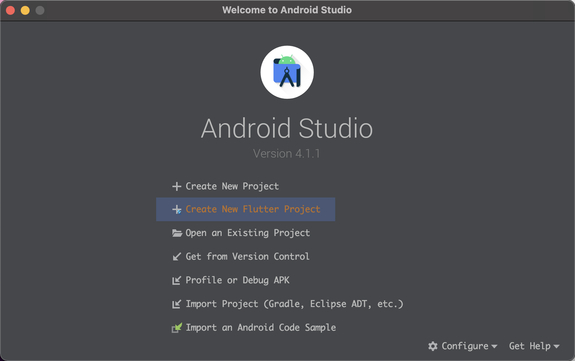Image resolution: width=575 pixels, height=361 pixels.
Task: Open an Existing Project
Action: point(248,233)
